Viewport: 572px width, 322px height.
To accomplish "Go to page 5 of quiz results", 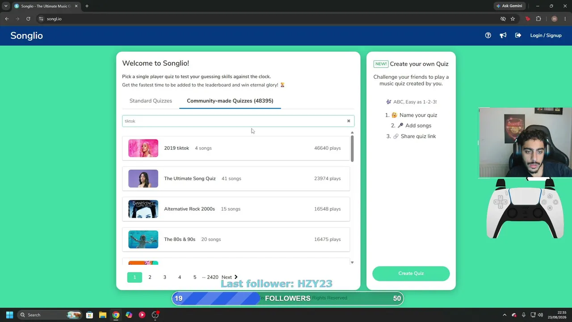I will tap(195, 277).
